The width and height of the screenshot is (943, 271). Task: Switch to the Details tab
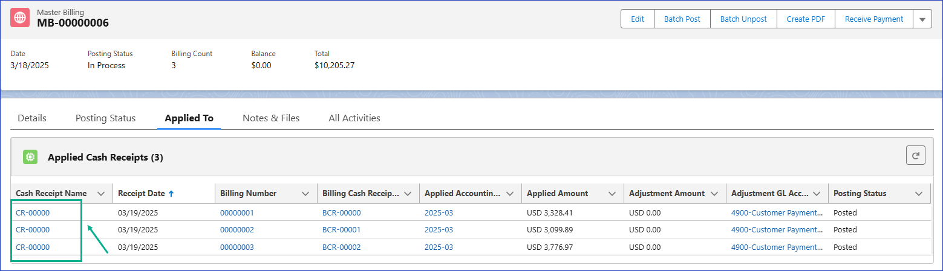pyautogui.click(x=32, y=118)
